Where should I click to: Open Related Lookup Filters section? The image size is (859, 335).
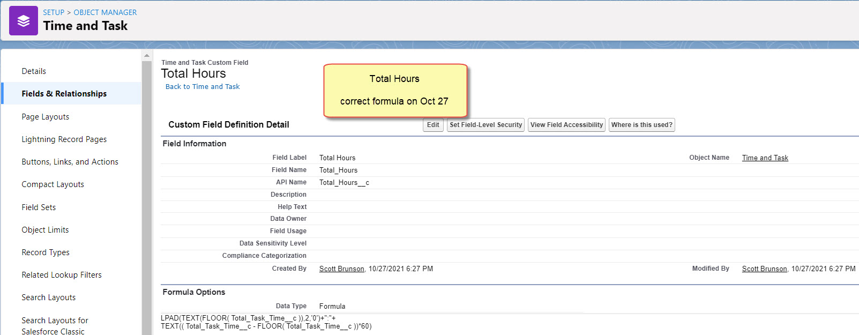click(62, 275)
